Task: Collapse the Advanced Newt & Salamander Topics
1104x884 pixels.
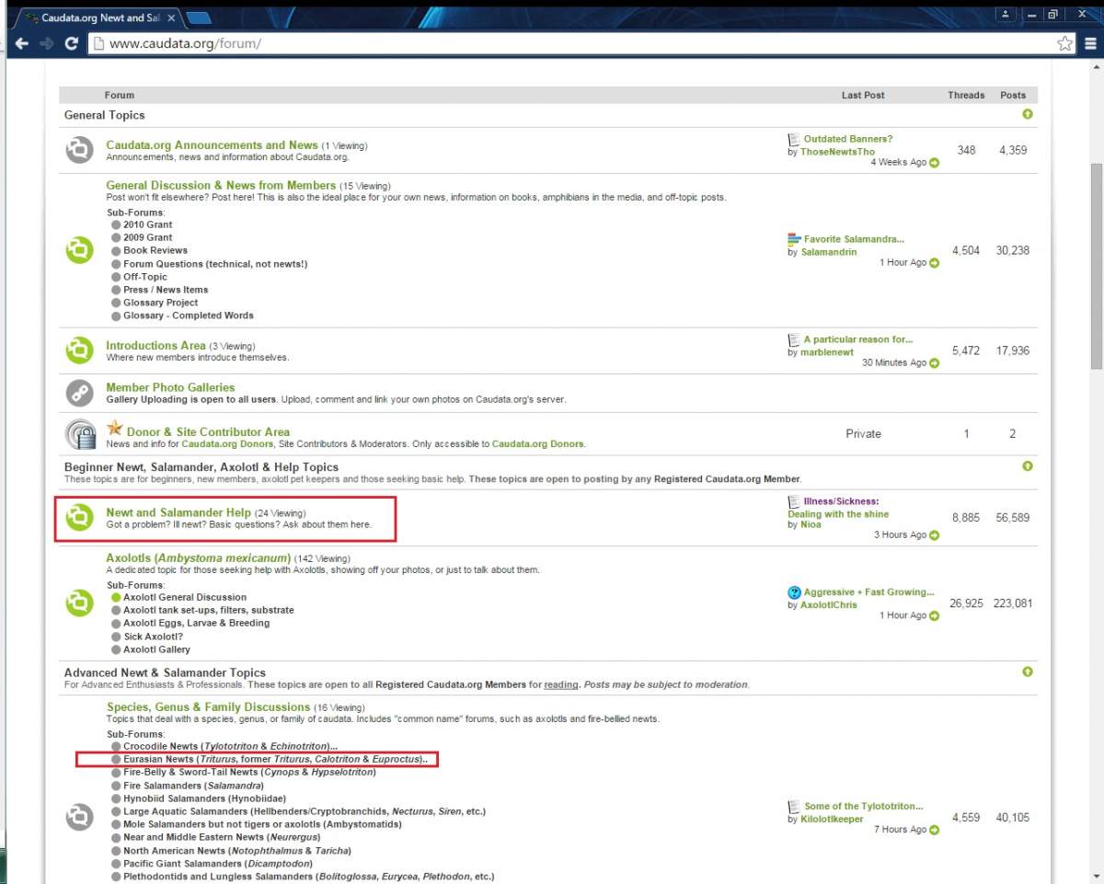Action: tap(1028, 672)
